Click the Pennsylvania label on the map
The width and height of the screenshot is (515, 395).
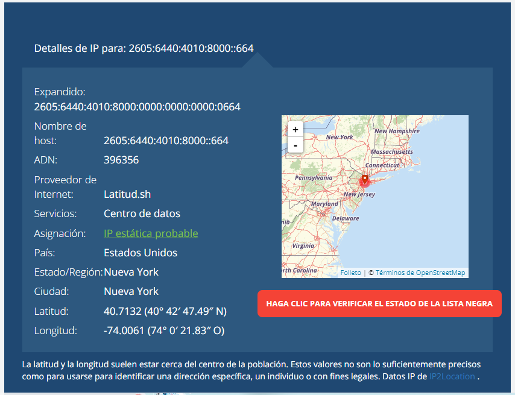coord(313,178)
